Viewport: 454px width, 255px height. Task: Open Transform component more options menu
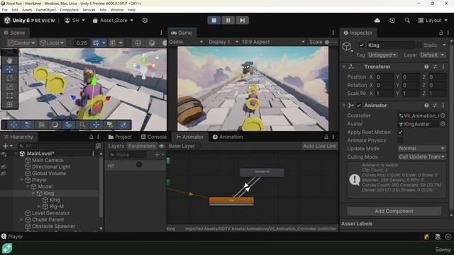[x=443, y=67]
